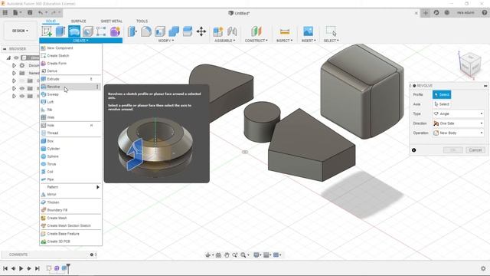The image size is (490, 276).
Task: Open Display Settings icon in navigation bar
Action: [x=256, y=255]
